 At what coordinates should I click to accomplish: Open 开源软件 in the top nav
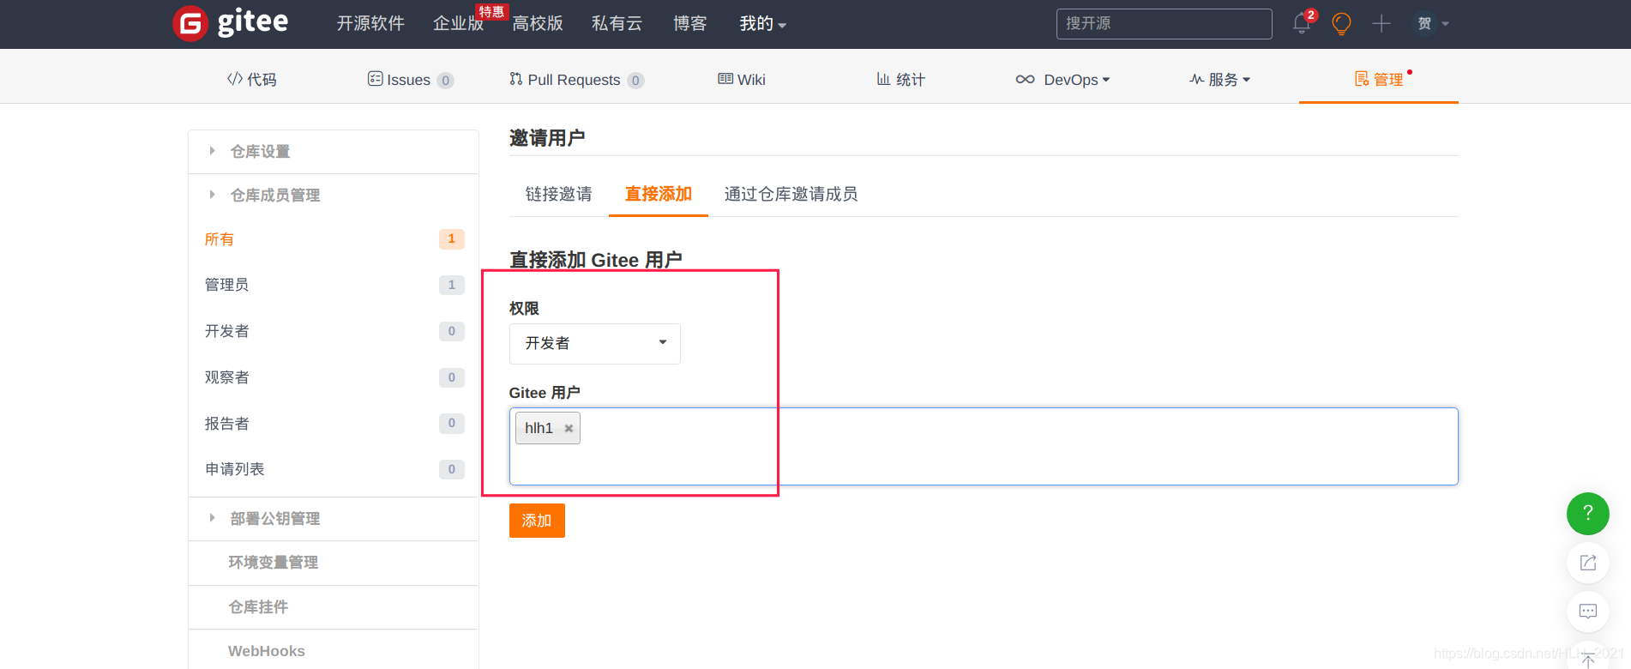click(x=370, y=23)
